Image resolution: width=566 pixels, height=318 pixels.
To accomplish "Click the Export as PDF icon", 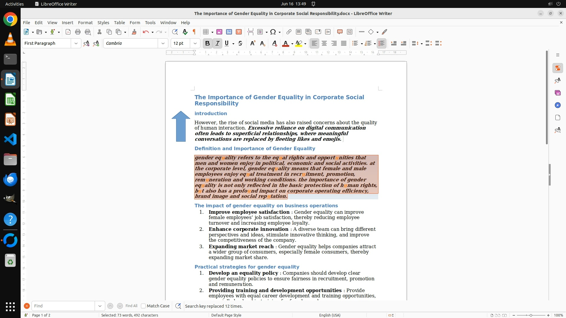I will [x=68, y=32].
